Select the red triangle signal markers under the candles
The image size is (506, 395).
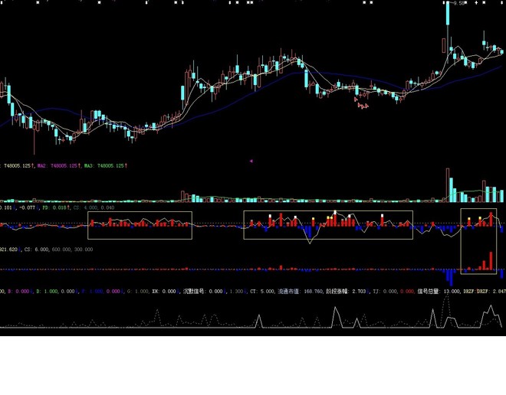[x=362, y=104]
